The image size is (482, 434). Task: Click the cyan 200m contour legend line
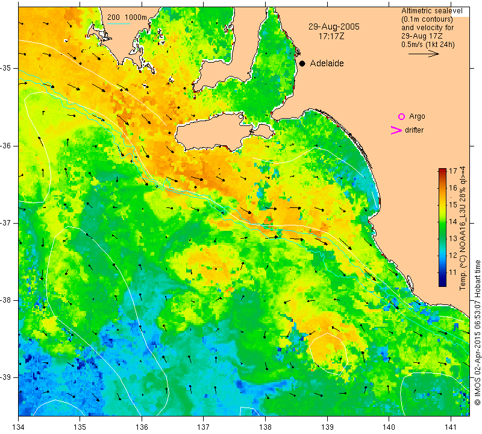[x=119, y=24]
